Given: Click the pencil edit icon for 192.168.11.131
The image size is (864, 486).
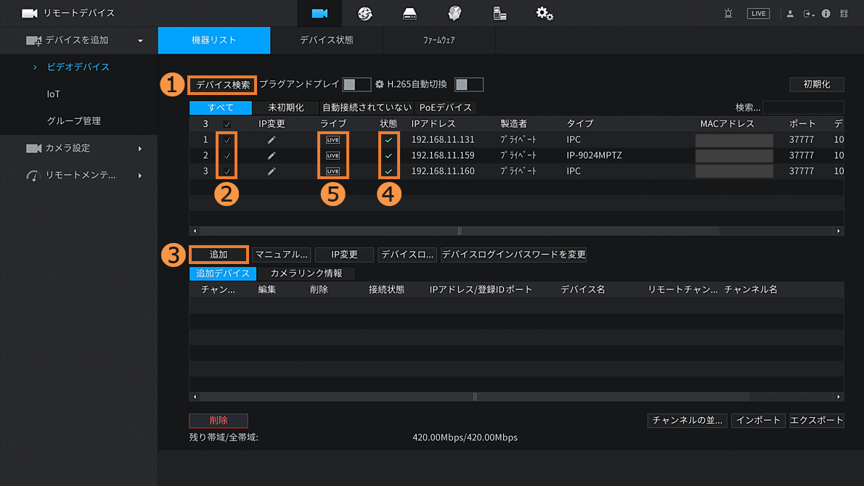Looking at the screenshot, I should coord(272,140).
